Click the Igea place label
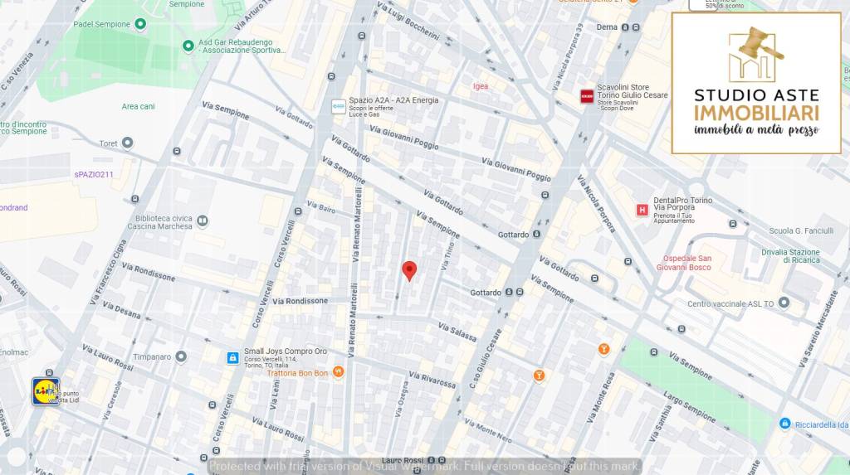The image size is (850, 475). pyautogui.click(x=481, y=86)
